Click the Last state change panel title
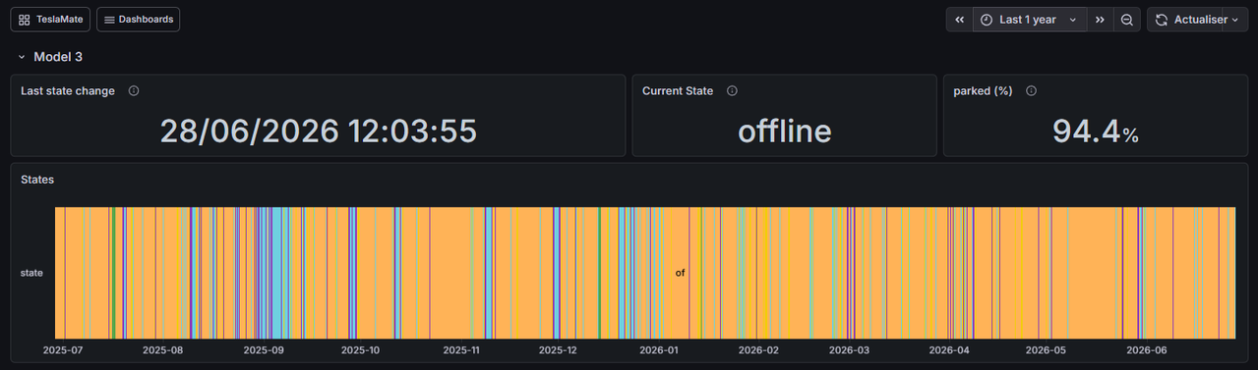Image resolution: width=1258 pixels, height=370 pixels. click(68, 90)
